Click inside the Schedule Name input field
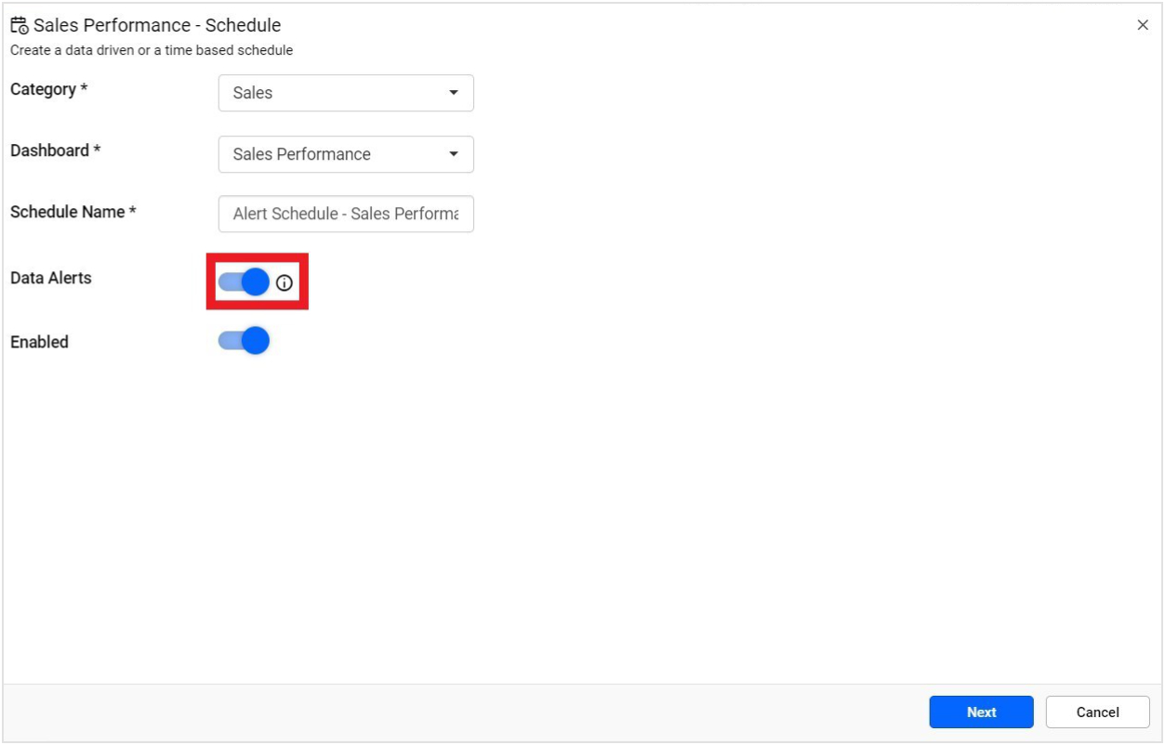 [345, 214]
